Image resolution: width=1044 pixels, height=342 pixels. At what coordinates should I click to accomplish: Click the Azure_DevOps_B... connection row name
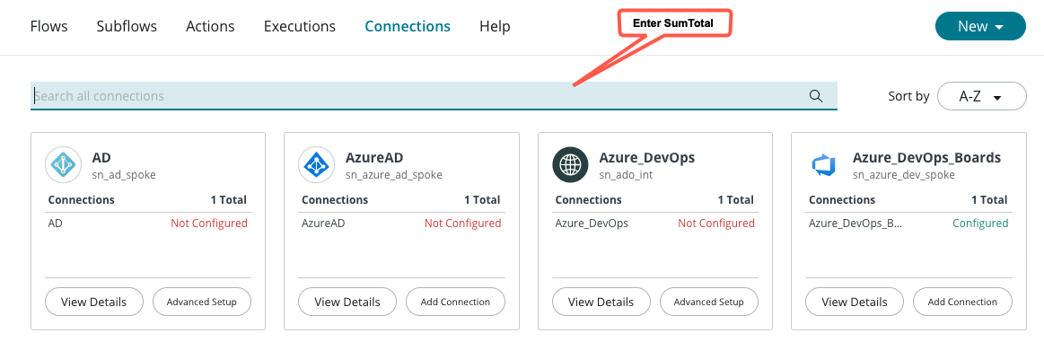pyautogui.click(x=855, y=223)
